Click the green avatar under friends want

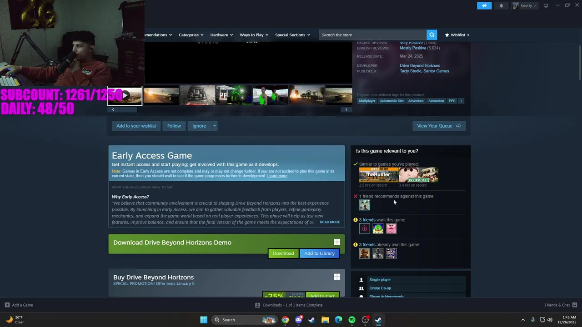coord(378,229)
